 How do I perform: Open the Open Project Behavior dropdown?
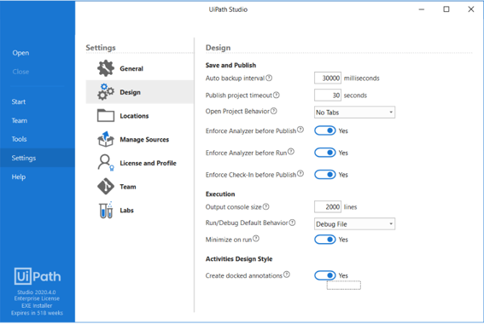354,113
